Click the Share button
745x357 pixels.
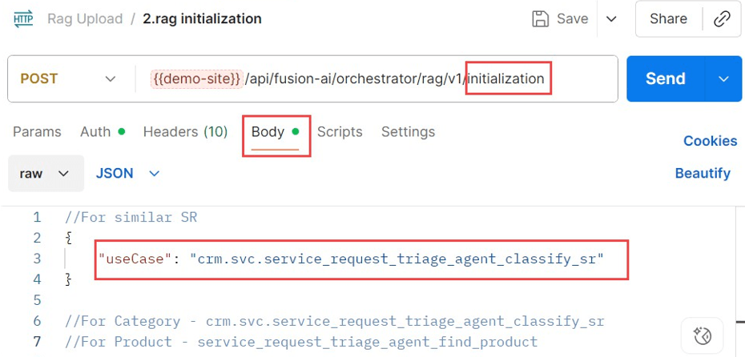tap(668, 19)
